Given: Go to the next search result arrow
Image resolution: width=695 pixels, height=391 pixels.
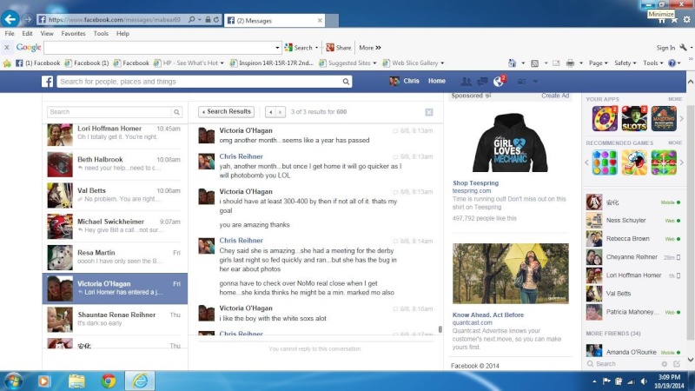Looking at the screenshot, I should point(280,112).
